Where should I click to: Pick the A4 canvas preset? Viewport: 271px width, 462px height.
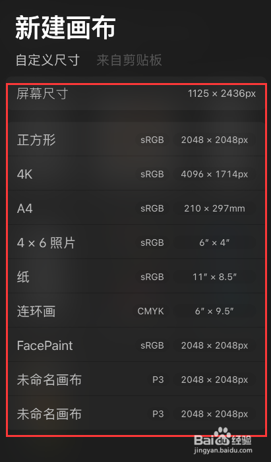pyautogui.click(x=136, y=208)
